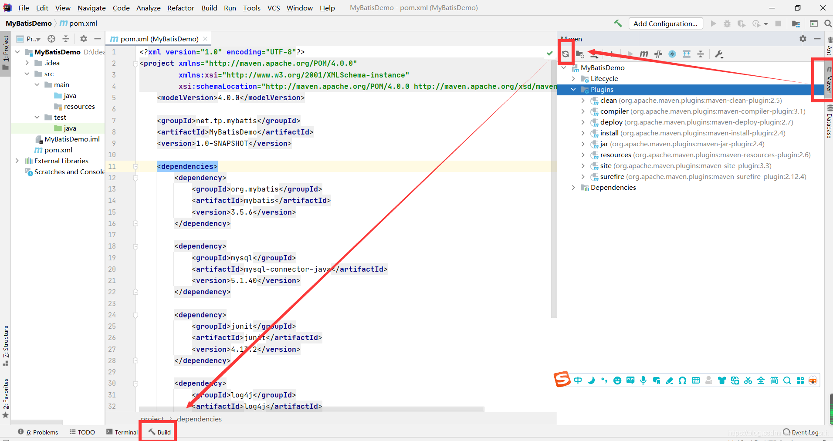Viewport: 833px width, 441px height.
Task: Hide the Maven tool window
Action: click(817, 39)
